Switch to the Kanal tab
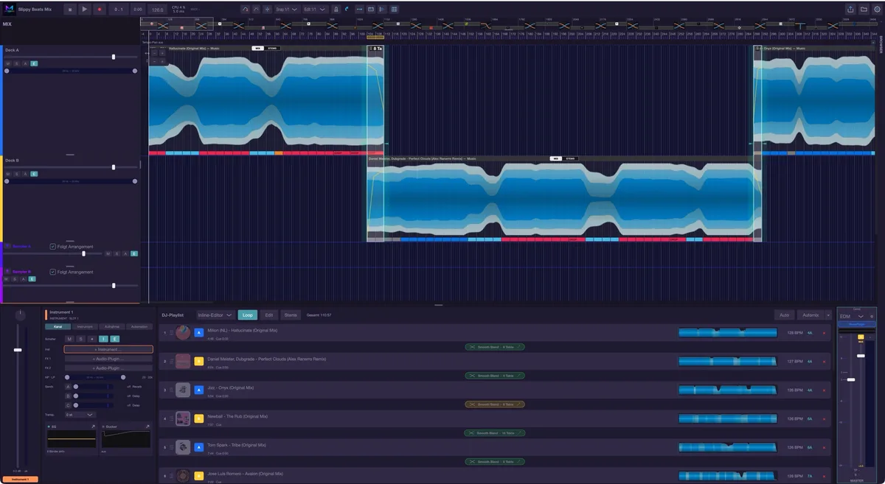 click(x=57, y=326)
